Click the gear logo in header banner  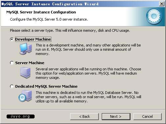click(x=154, y=16)
